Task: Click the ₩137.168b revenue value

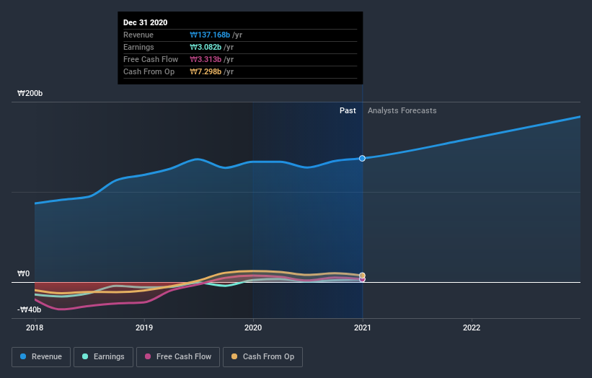Action: (210, 35)
